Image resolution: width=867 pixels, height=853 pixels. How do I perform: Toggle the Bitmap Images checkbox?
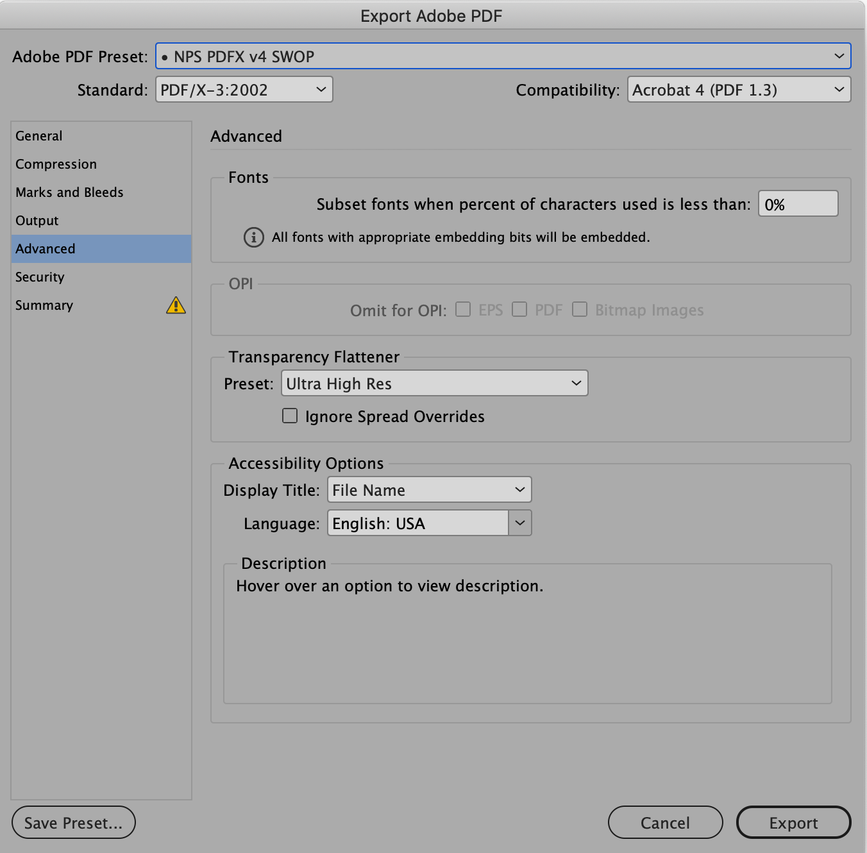(x=580, y=309)
